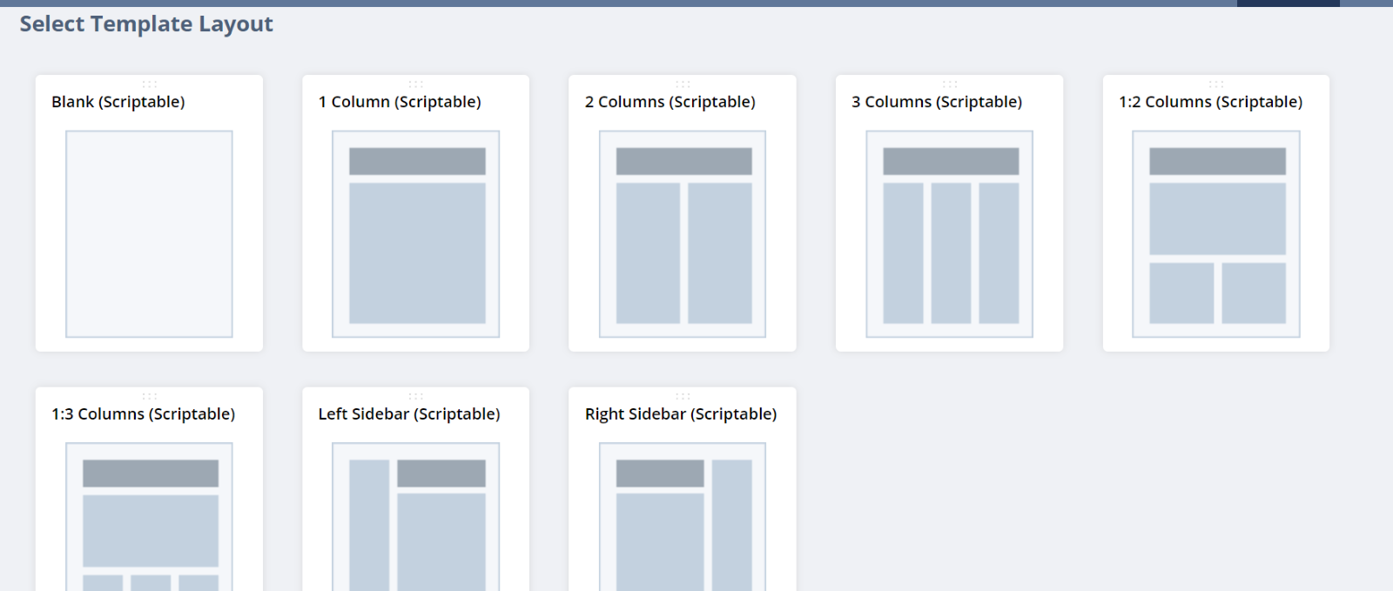Click the drag handle on 2 Columns card
This screenshot has height=591, width=1393.
683,84
